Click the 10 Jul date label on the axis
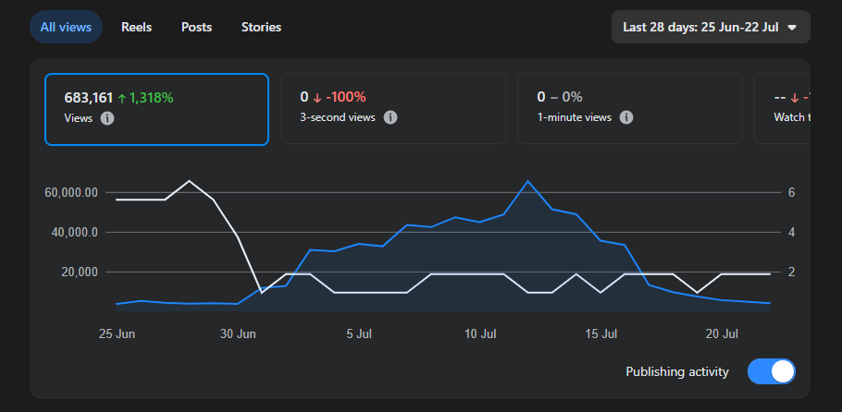The height and width of the screenshot is (412, 842). (x=480, y=333)
